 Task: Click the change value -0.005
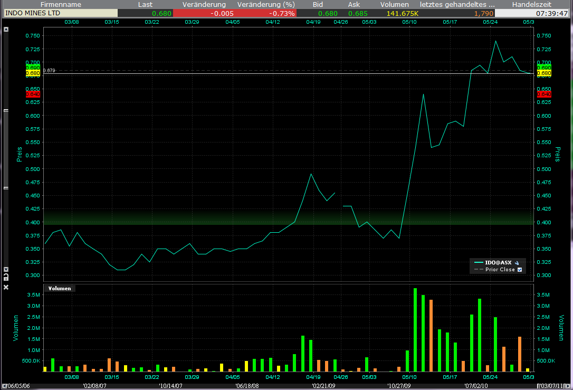(x=222, y=14)
